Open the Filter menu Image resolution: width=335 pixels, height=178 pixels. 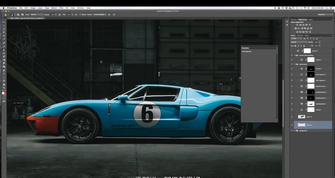point(61,8)
